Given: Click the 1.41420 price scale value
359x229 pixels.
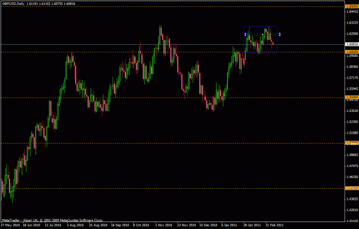Looking at the screenshot, I should point(352,221).
